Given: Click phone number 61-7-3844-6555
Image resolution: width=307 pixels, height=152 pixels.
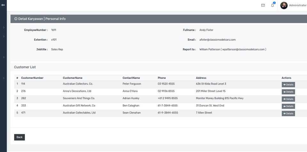Looking at the screenshot, I should click(x=168, y=106).
